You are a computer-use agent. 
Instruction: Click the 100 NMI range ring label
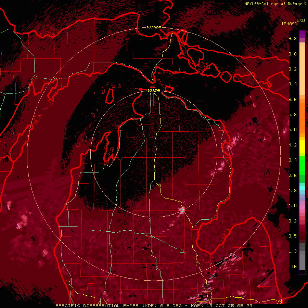154,27
